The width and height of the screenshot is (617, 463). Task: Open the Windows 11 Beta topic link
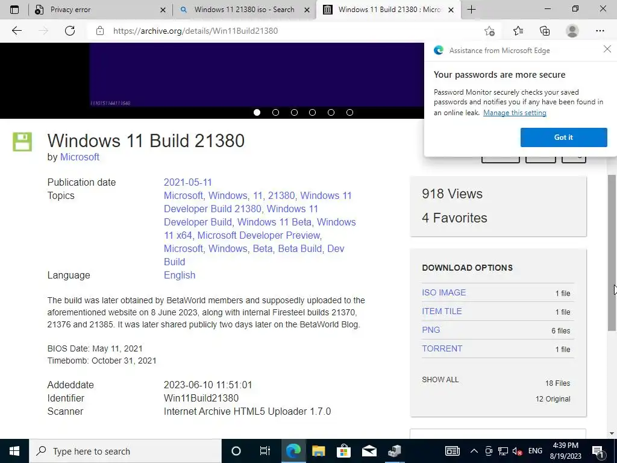[x=274, y=222]
